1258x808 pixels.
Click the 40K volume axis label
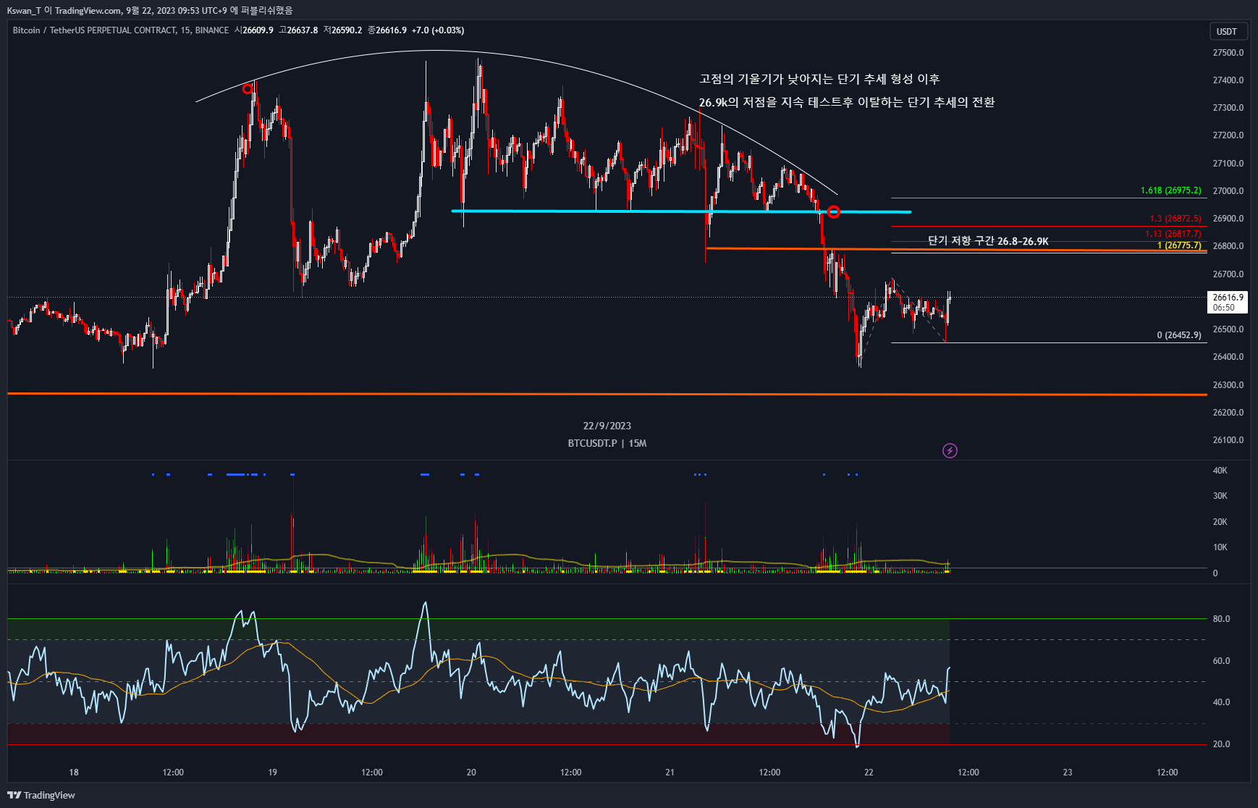point(1220,471)
